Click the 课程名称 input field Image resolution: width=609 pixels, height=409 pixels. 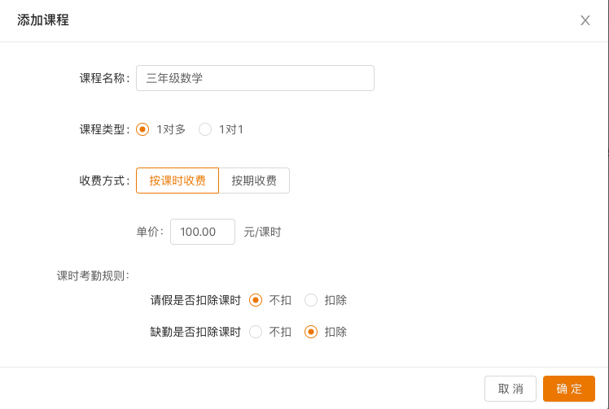[x=255, y=78]
